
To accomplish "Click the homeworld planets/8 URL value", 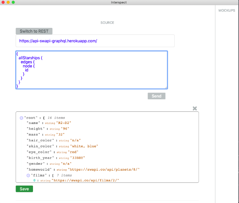I will [x=104, y=169].
